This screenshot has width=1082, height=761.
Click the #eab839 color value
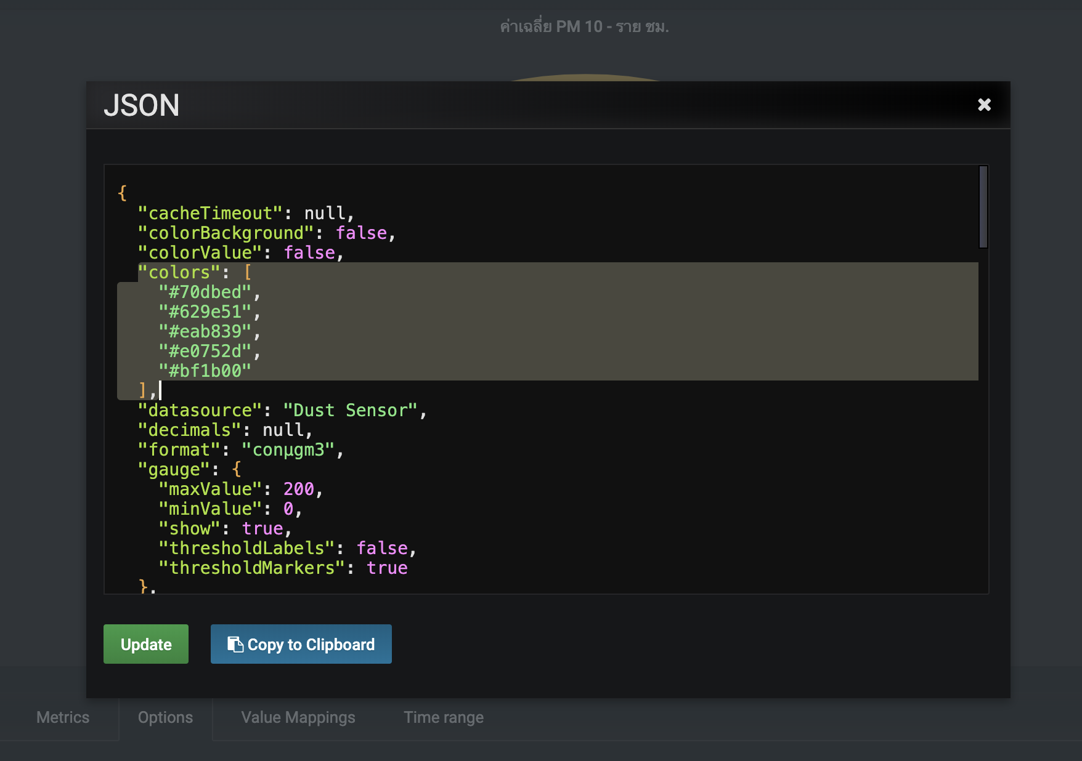(x=206, y=331)
